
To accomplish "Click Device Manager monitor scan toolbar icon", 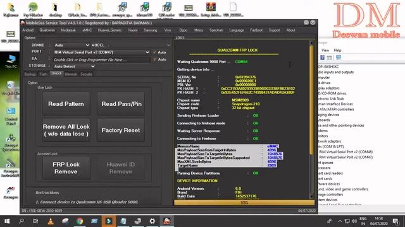I will pos(339,57).
